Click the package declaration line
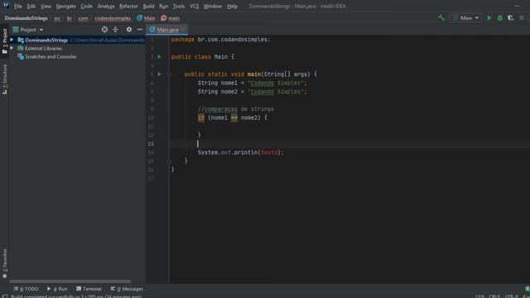530x298 pixels. [220, 40]
